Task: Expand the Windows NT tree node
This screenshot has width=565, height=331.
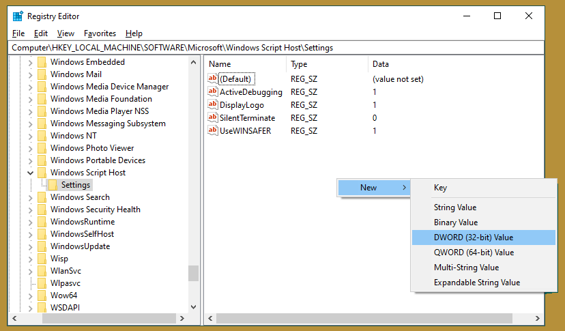Action: coord(30,136)
